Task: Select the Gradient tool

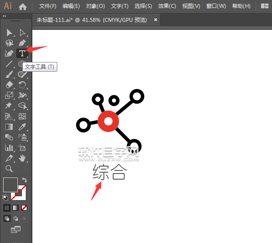Action: click(x=9, y=127)
